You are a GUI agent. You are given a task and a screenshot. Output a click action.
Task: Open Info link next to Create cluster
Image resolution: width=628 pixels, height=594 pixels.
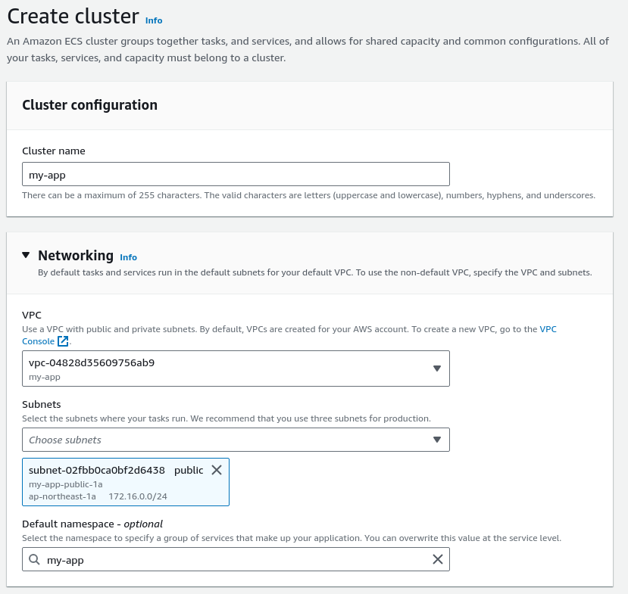click(x=154, y=20)
